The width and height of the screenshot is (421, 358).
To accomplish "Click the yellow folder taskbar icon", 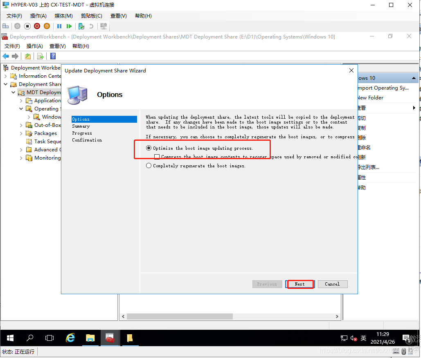I will (x=130, y=338).
